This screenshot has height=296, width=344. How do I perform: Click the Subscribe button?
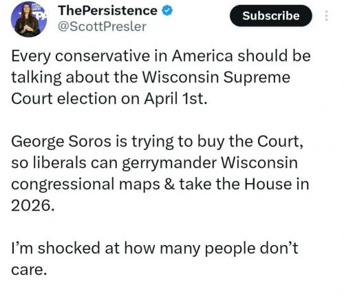point(271,16)
